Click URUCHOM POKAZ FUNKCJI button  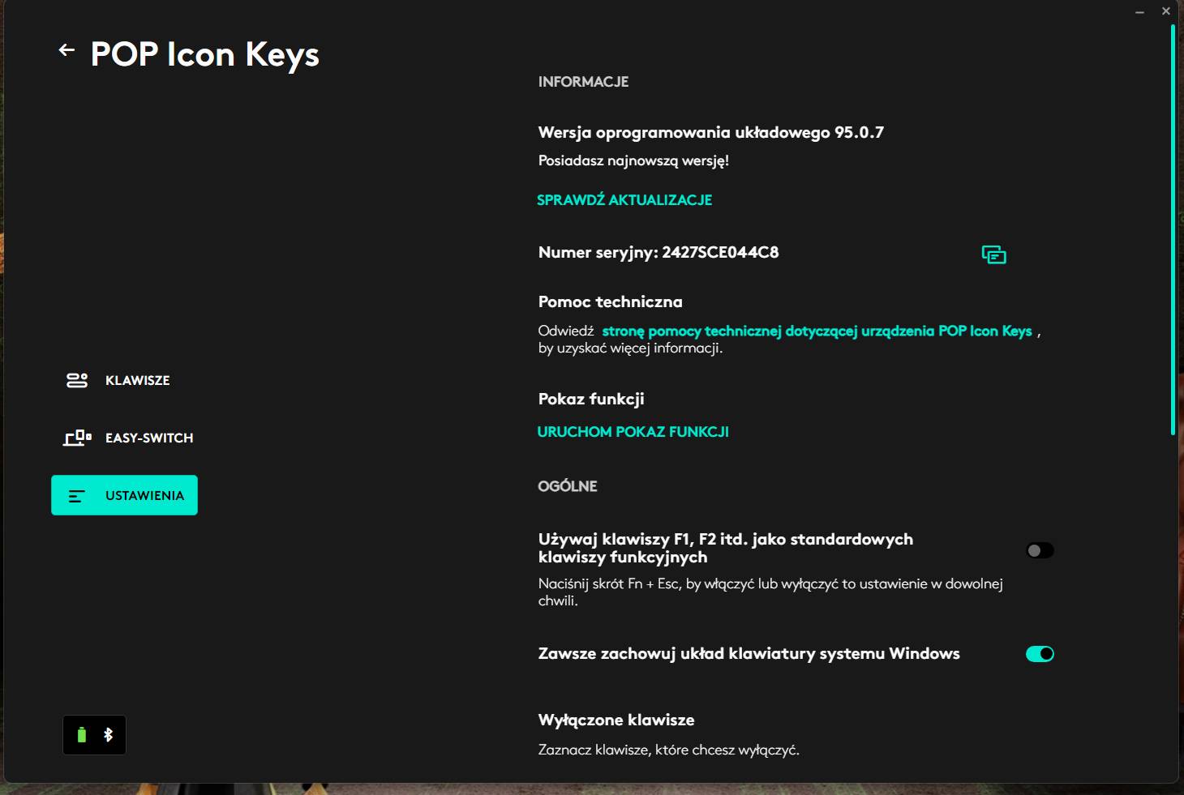[633, 432]
